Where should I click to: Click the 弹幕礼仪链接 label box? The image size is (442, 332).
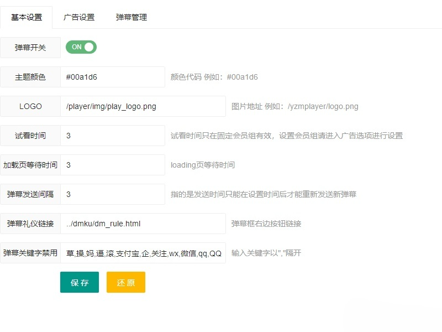(30, 224)
